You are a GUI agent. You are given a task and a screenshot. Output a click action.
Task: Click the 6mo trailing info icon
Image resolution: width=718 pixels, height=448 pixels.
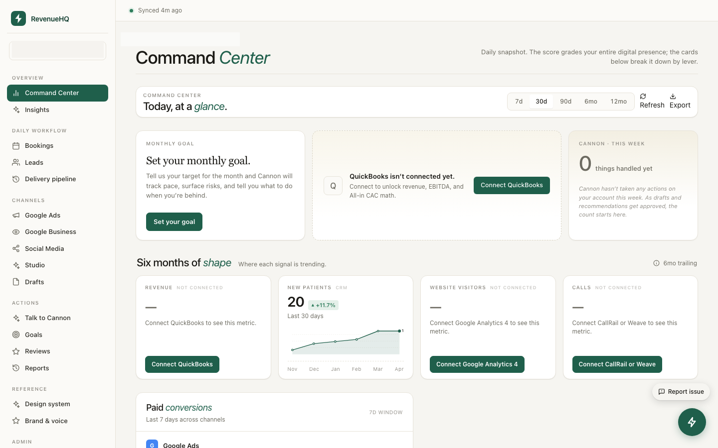[656, 263]
